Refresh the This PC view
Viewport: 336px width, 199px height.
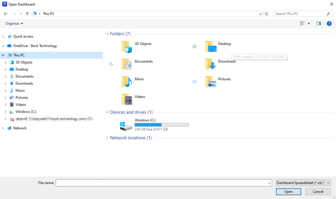266,14
